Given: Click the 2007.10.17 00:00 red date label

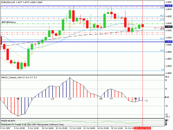Looking at the screenshot, I should [143, 128].
